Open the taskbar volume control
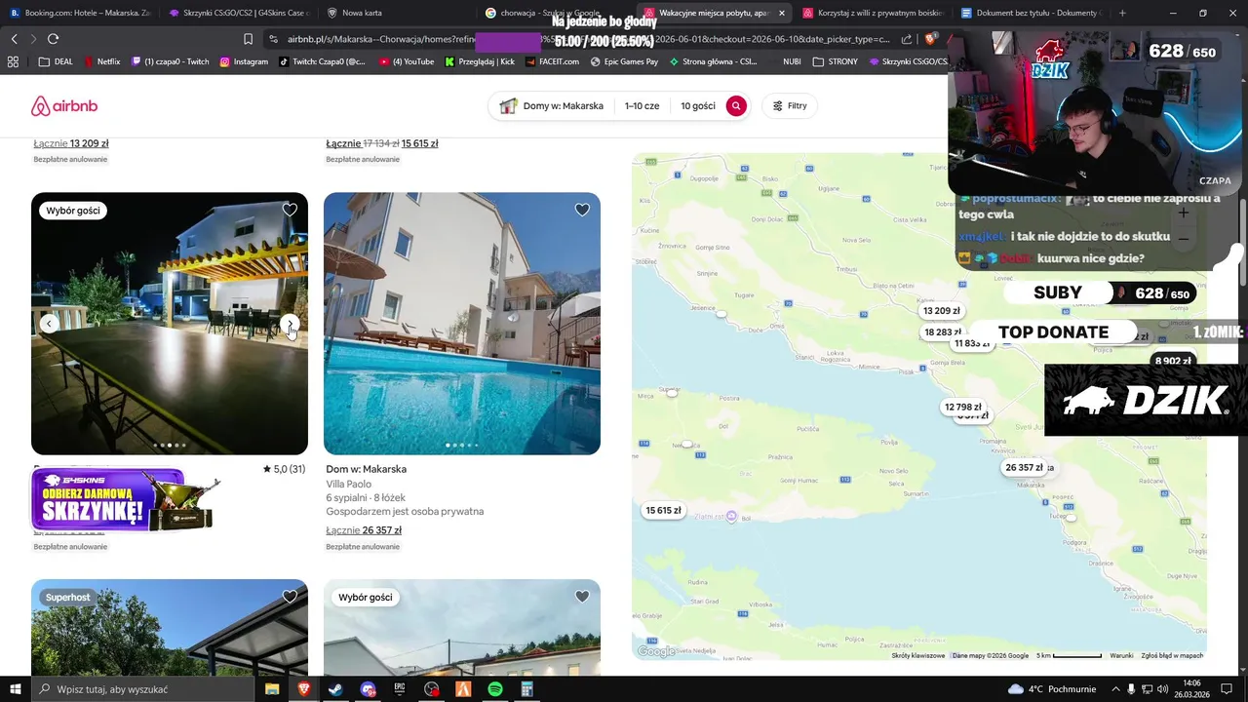1248x702 pixels. (1162, 689)
